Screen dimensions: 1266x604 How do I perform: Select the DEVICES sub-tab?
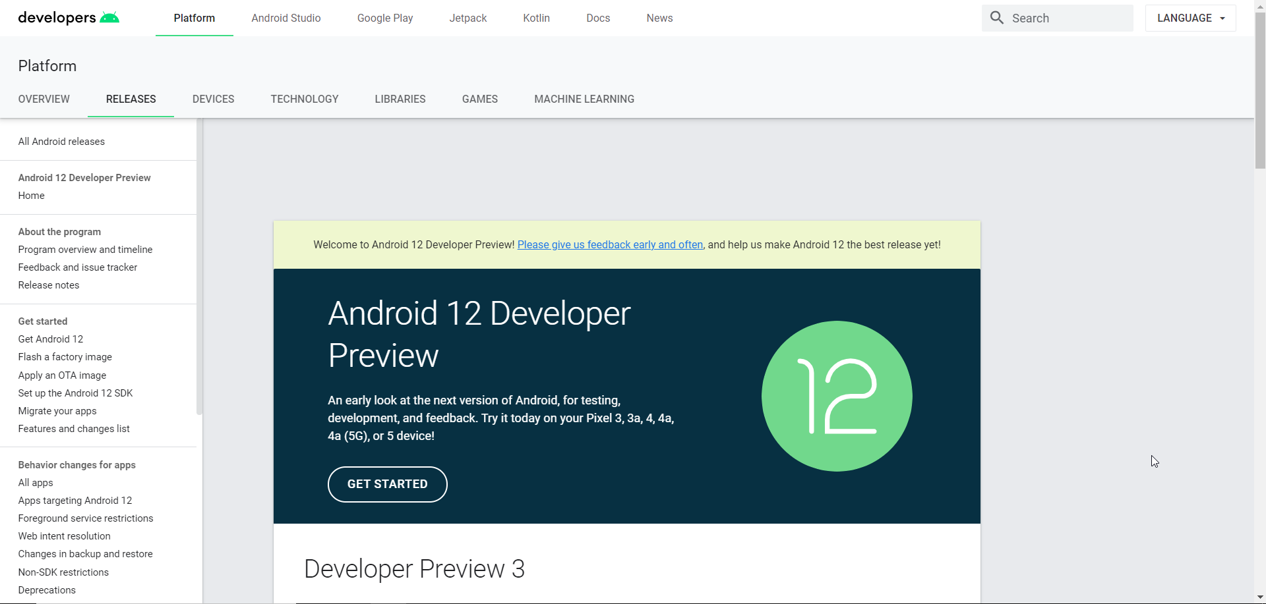tap(213, 99)
